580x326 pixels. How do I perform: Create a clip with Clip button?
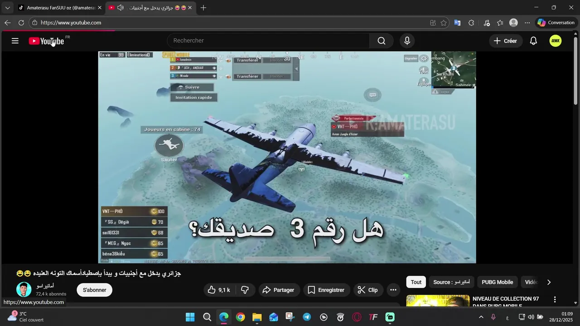point(367,290)
